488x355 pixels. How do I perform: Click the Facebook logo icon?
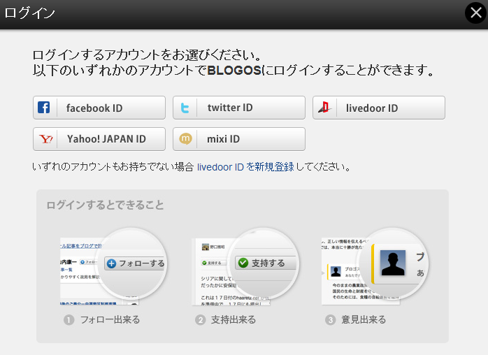[44, 108]
